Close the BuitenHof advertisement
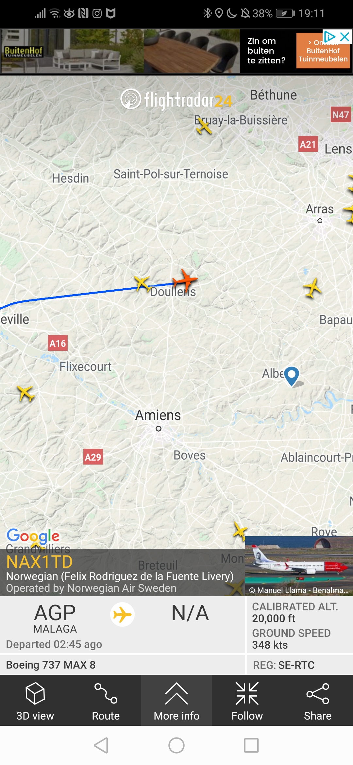The height and width of the screenshot is (765, 353). point(345,37)
